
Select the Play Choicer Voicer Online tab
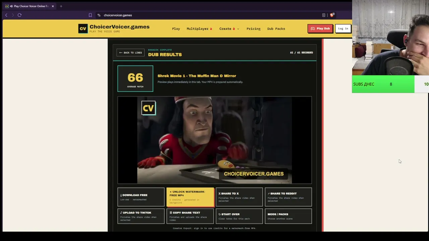coord(29,6)
